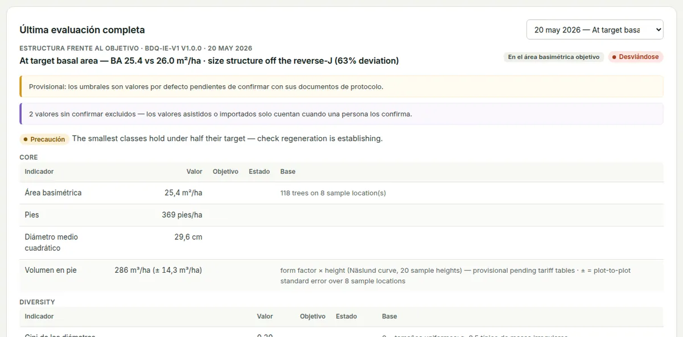Select the 'At target basal area' summary headline
683x337 pixels.
(x=209, y=61)
